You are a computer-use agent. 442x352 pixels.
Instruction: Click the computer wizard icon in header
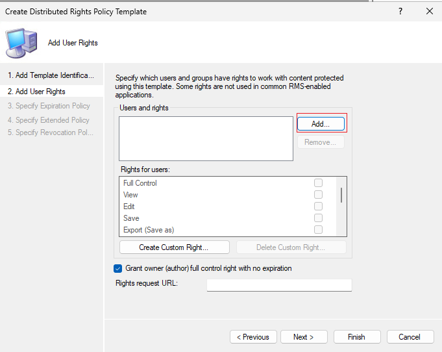21,43
